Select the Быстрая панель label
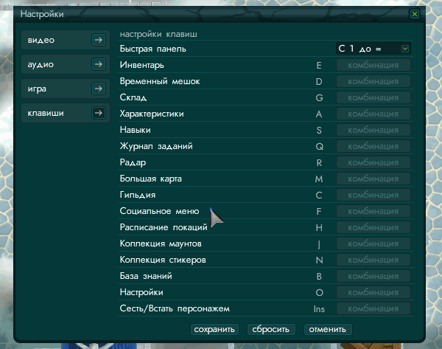This screenshot has height=349, width=442. tap(152, 49)
